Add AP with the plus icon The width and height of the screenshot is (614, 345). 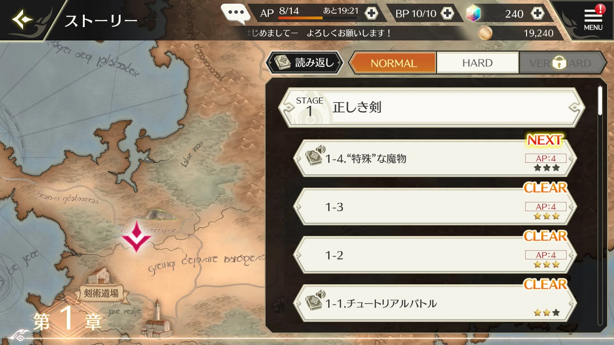(371, 12)
